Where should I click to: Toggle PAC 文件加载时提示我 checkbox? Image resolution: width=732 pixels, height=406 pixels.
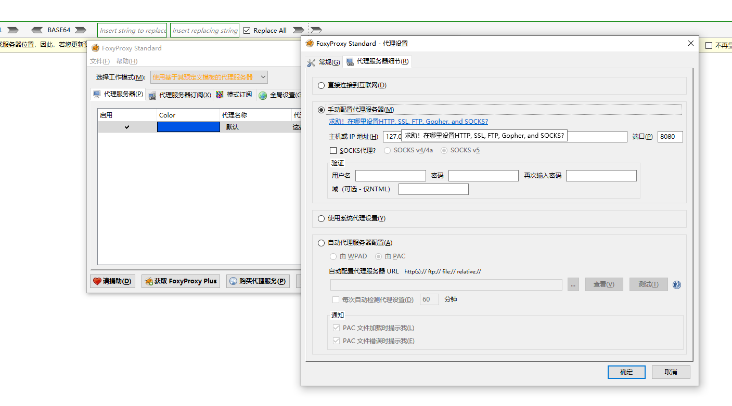click(336, 328)
